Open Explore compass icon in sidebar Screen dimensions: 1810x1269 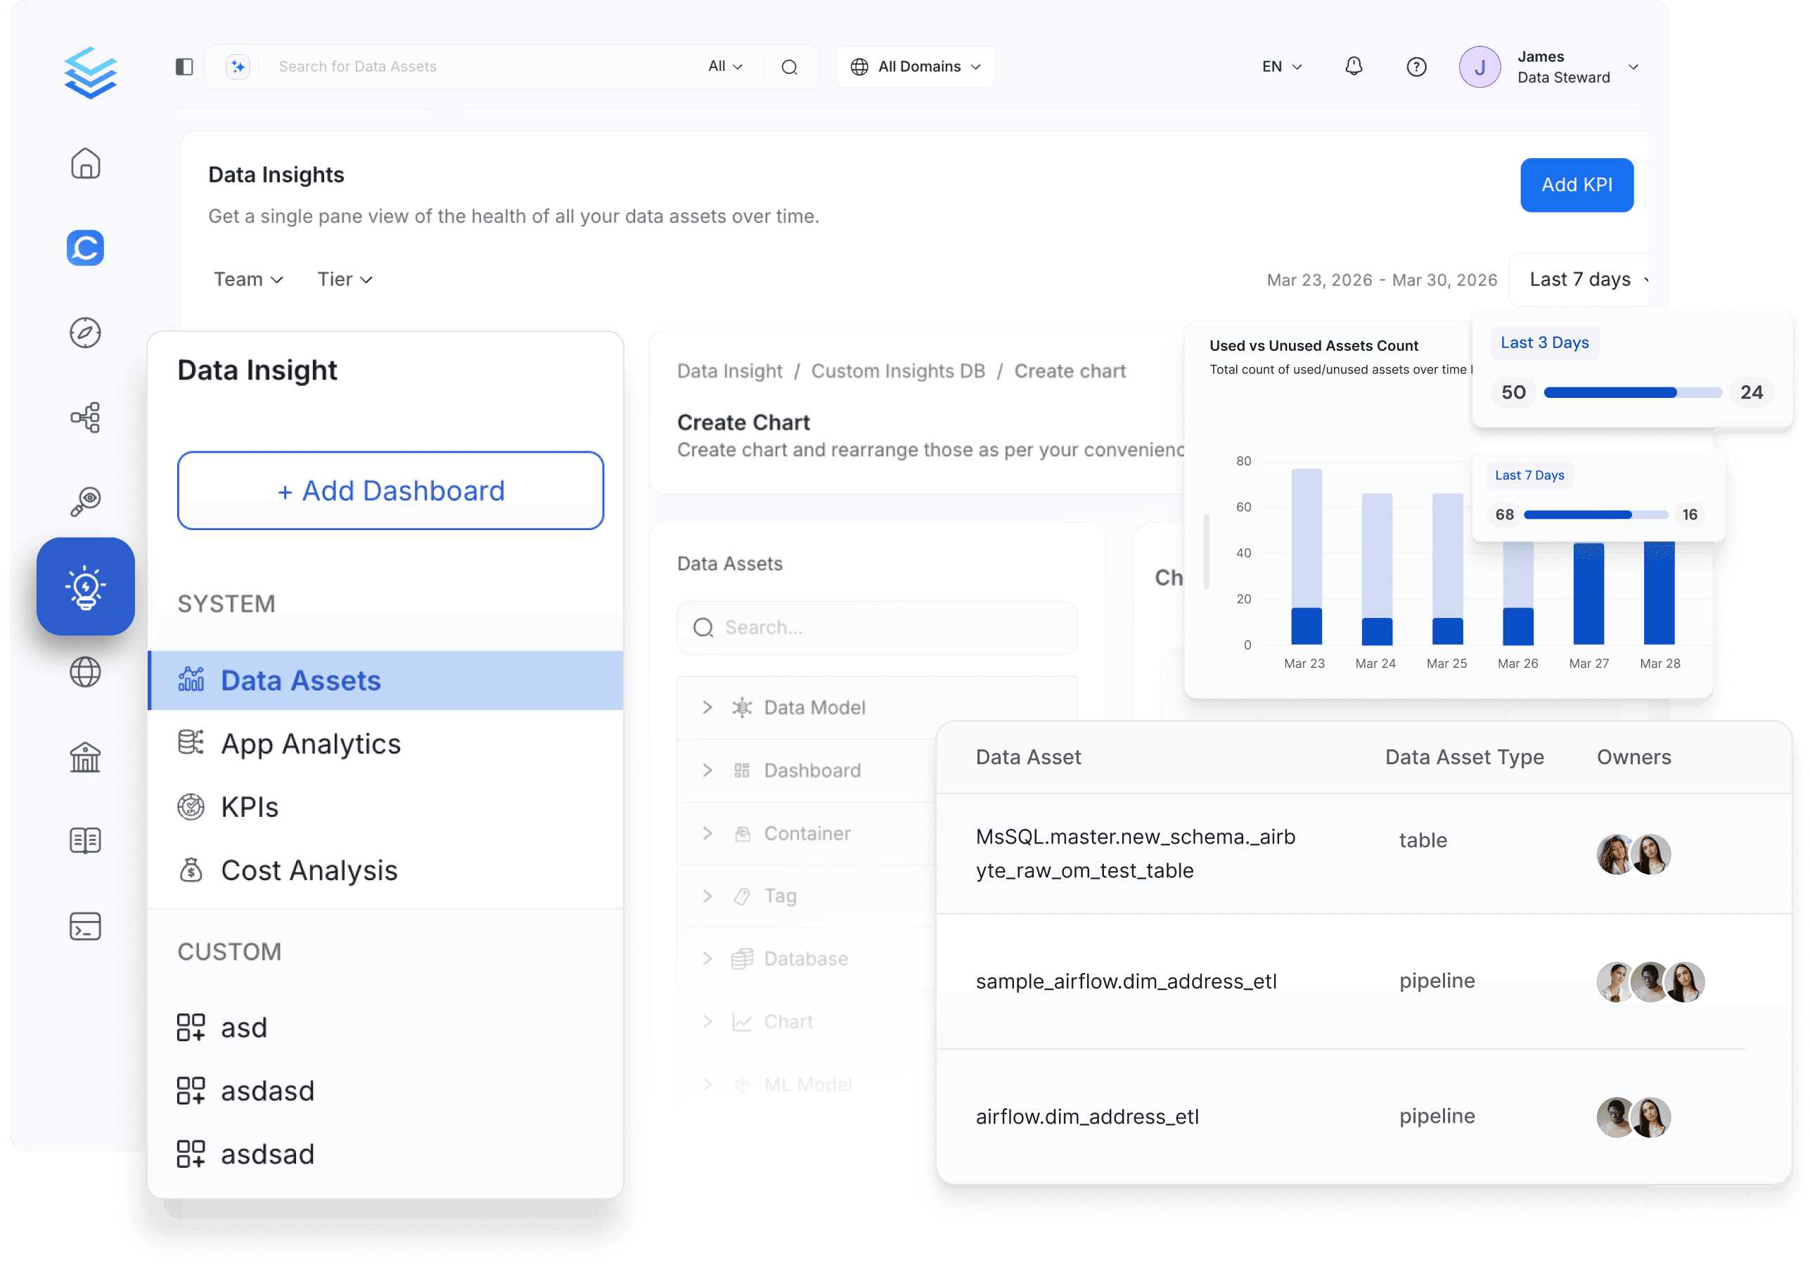point(85,333)
